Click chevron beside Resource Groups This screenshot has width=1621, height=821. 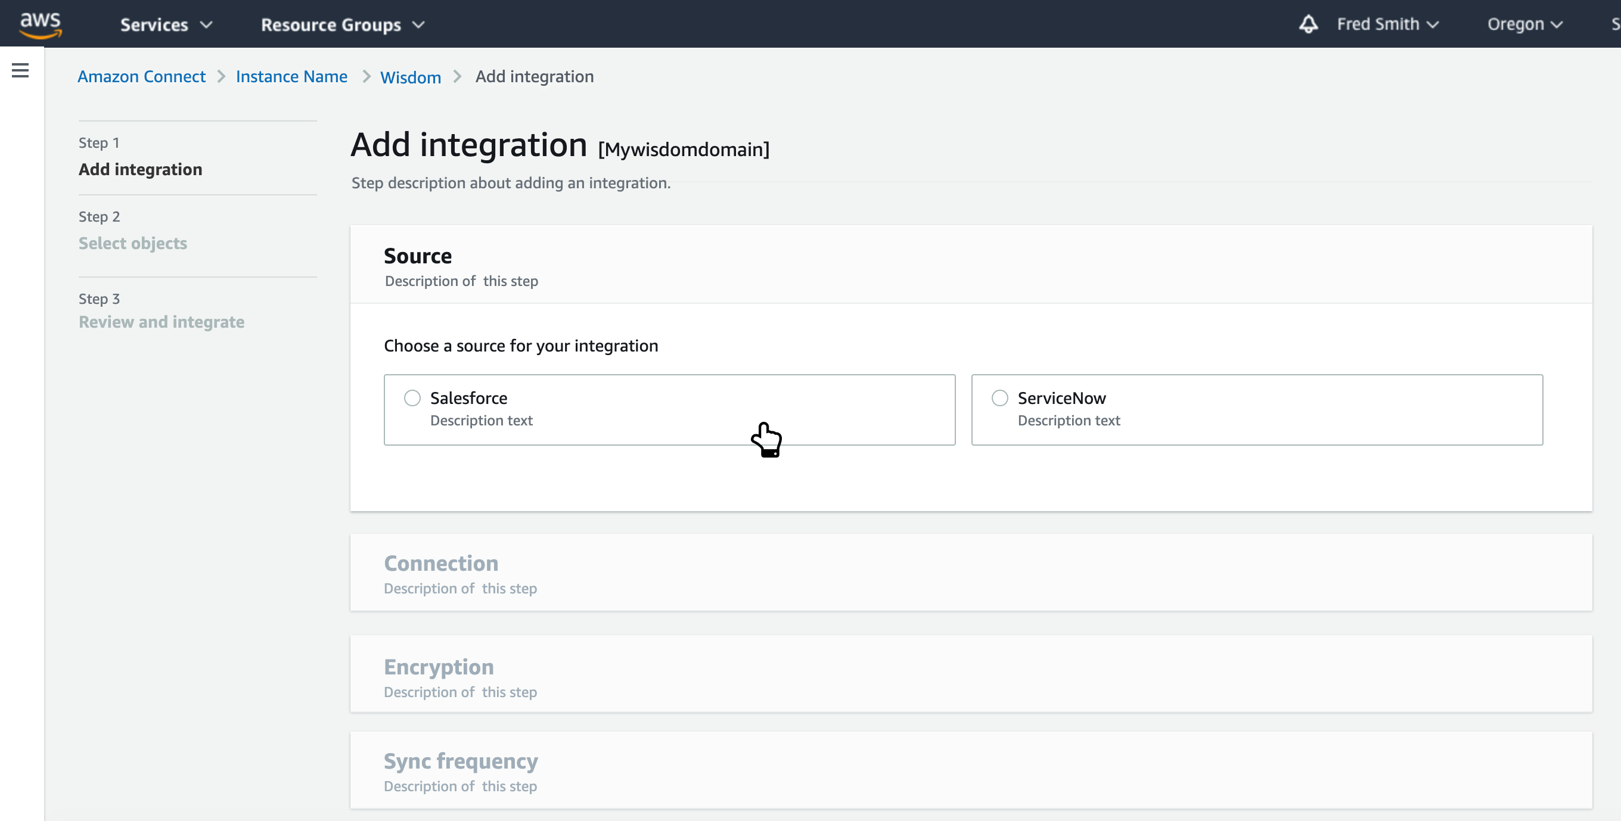point(418,24)
